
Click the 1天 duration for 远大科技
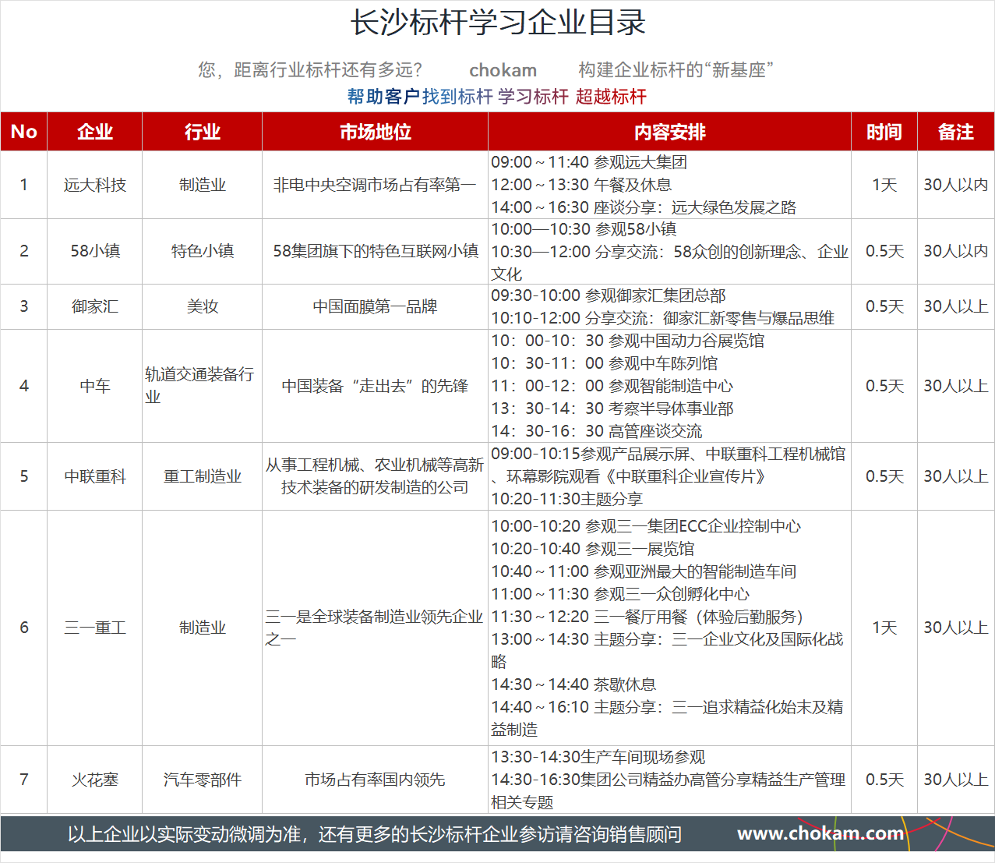[x=884, y=185]
